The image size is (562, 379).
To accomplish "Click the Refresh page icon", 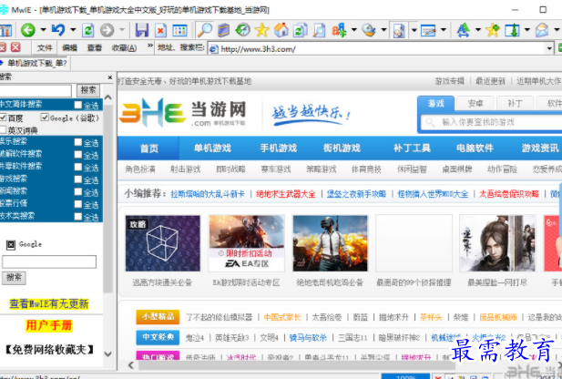I will (x=87, y=30).
